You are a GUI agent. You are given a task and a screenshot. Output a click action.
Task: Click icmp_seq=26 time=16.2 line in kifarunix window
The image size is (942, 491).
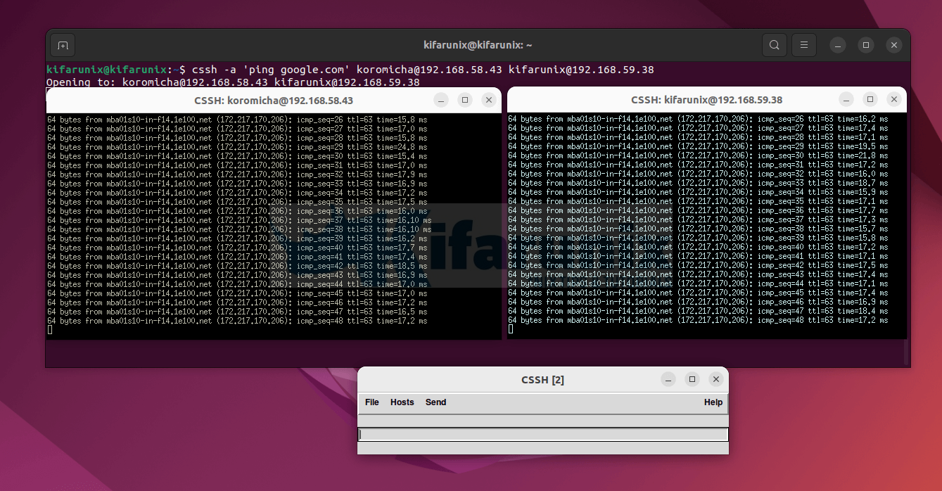(698, 119)
